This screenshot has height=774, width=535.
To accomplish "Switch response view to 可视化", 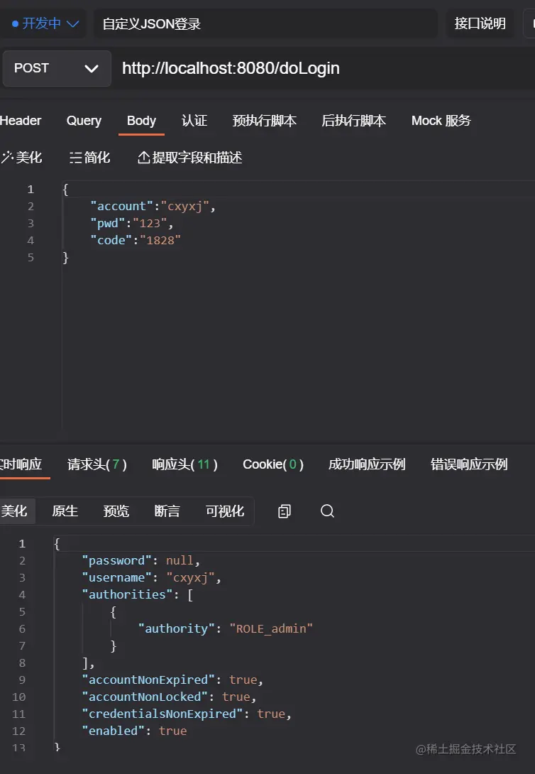I will [x=225, y=511].
